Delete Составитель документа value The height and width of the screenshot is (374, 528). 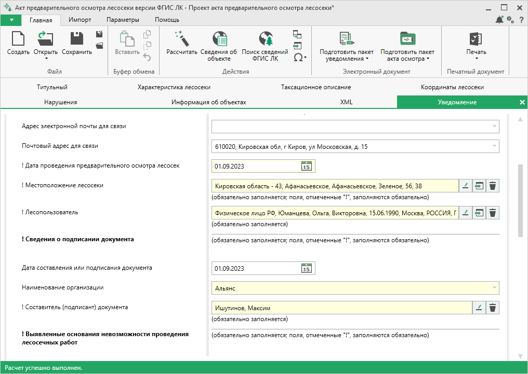click(x=492, y=308)
